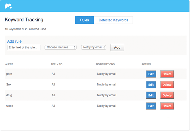Viewport: 190px width, 131px height.
Task: Click 'Notify by email' in the weed row
Action: (x=107, y=106)
